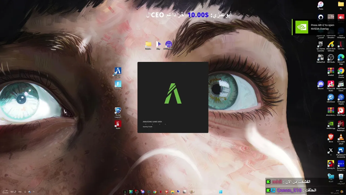
Task: Open the Recycle Bin icon
Action: (341, 179)
